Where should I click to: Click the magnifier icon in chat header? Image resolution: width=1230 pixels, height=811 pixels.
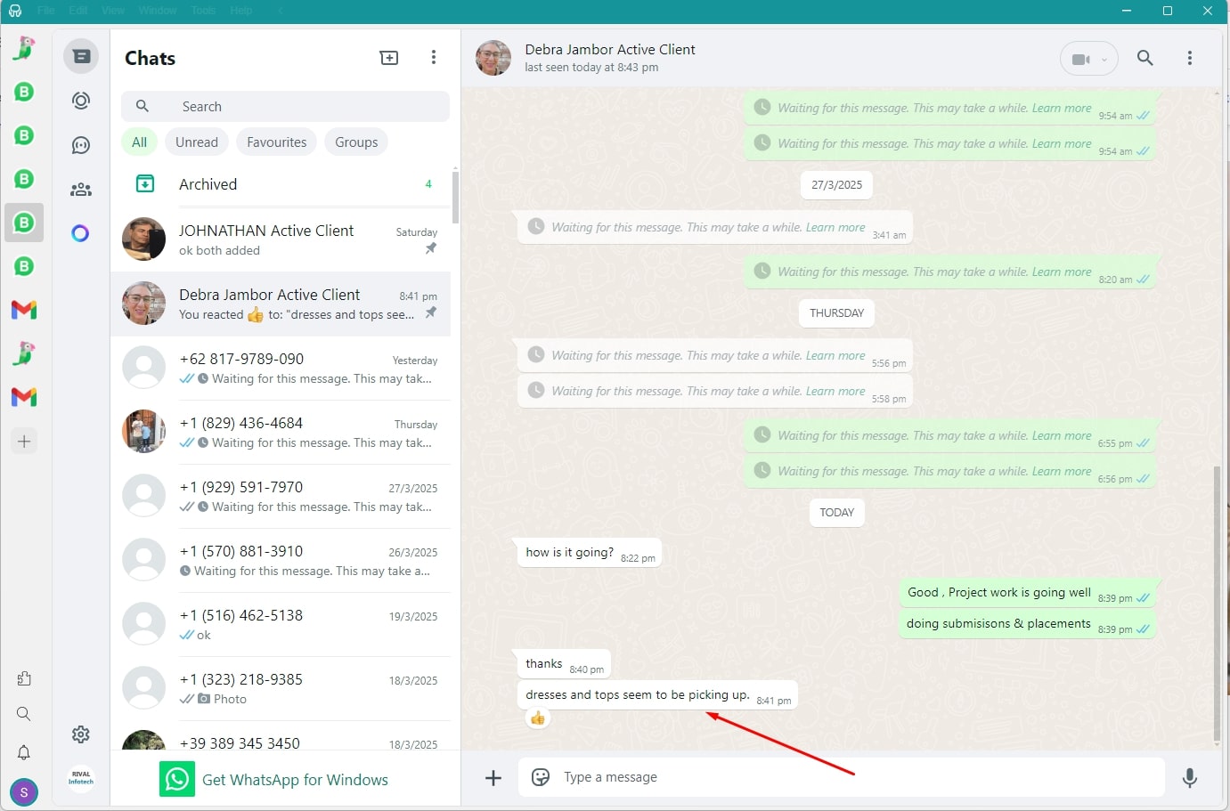(1145, 59)
